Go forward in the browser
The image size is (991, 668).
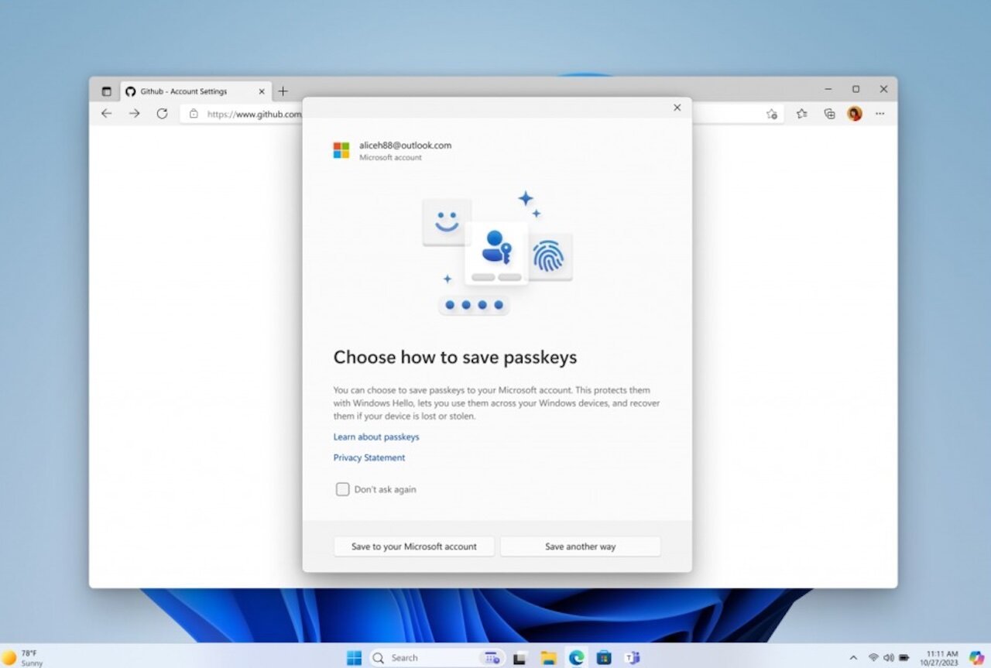point(135,114)
